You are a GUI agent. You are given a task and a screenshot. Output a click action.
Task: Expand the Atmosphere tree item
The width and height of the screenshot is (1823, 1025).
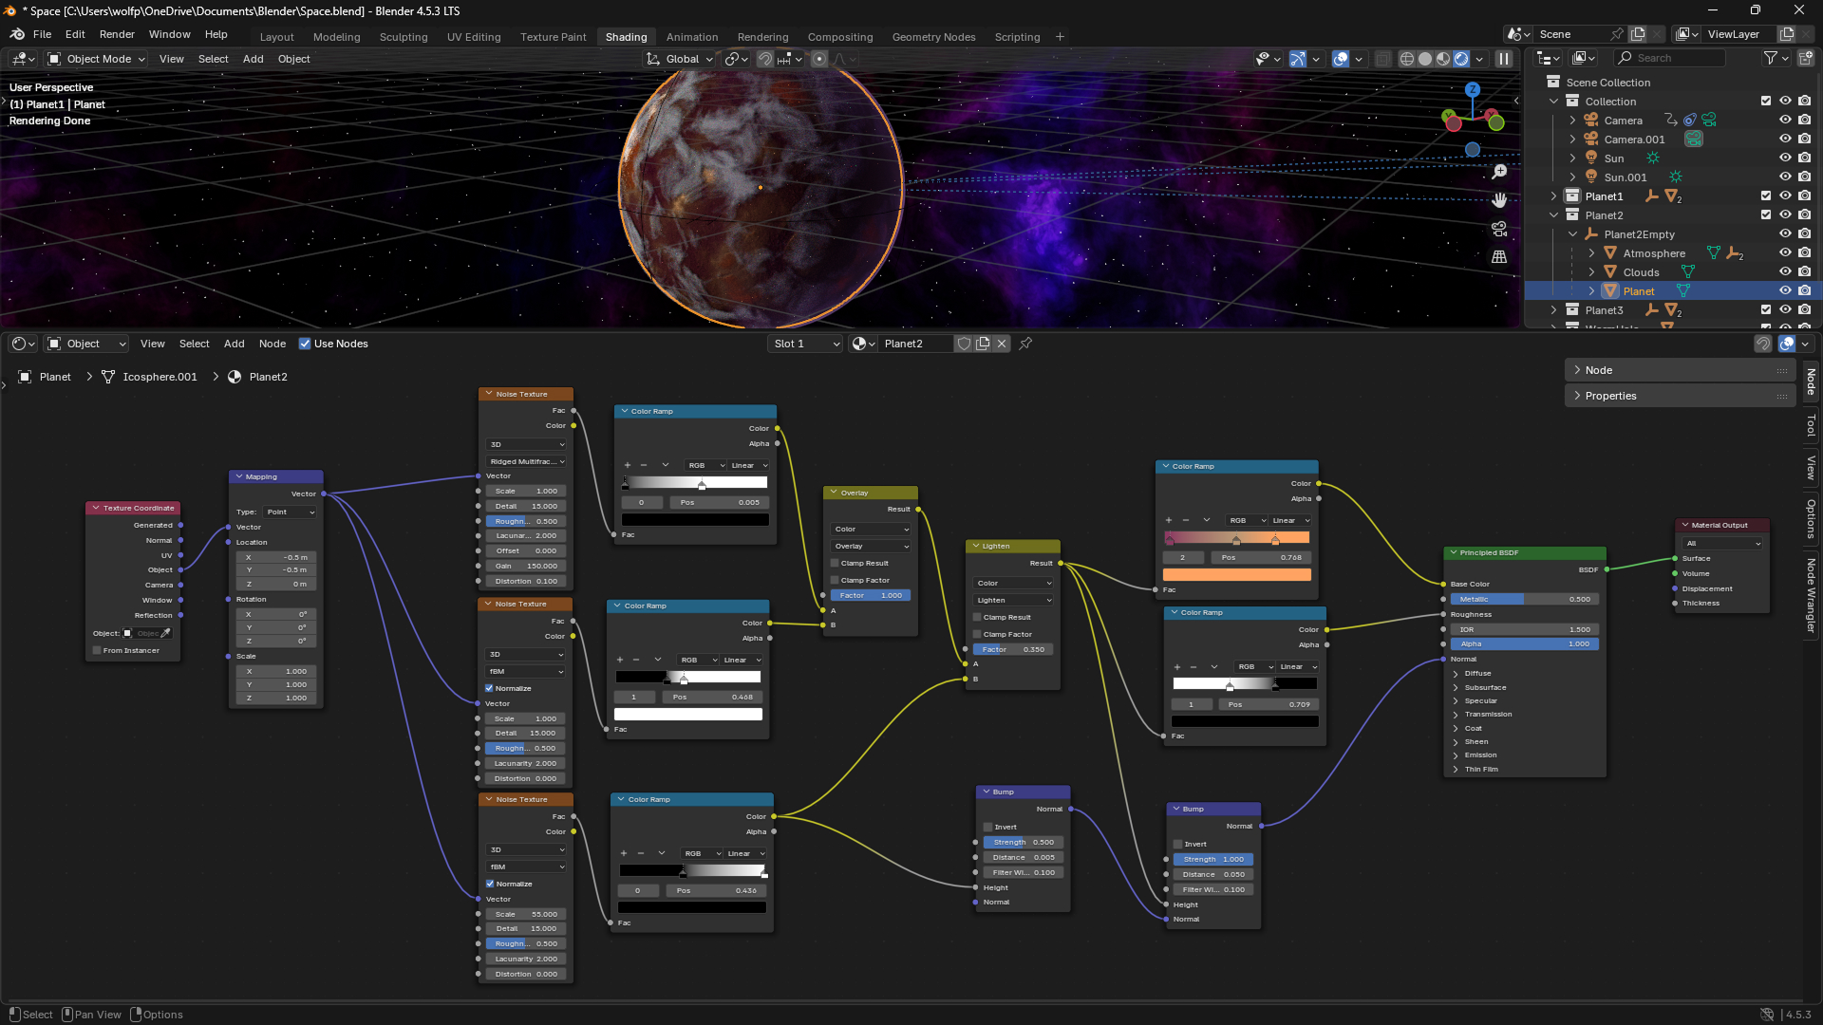click(x=1592, y=253)
